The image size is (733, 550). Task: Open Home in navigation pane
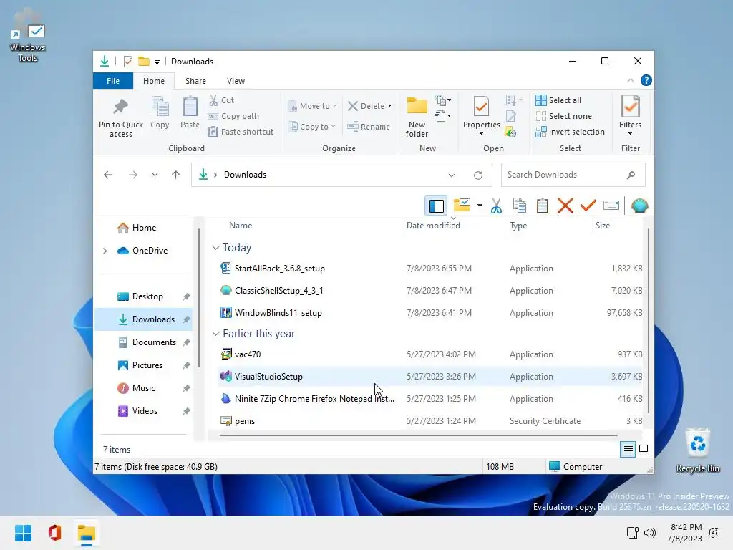(x=143, y=228)
